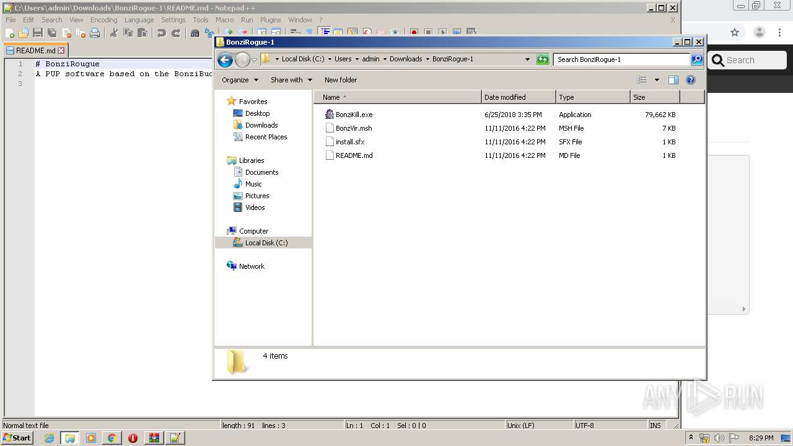
Task: Go back in the Explorer window
Action: coord(226,59)
